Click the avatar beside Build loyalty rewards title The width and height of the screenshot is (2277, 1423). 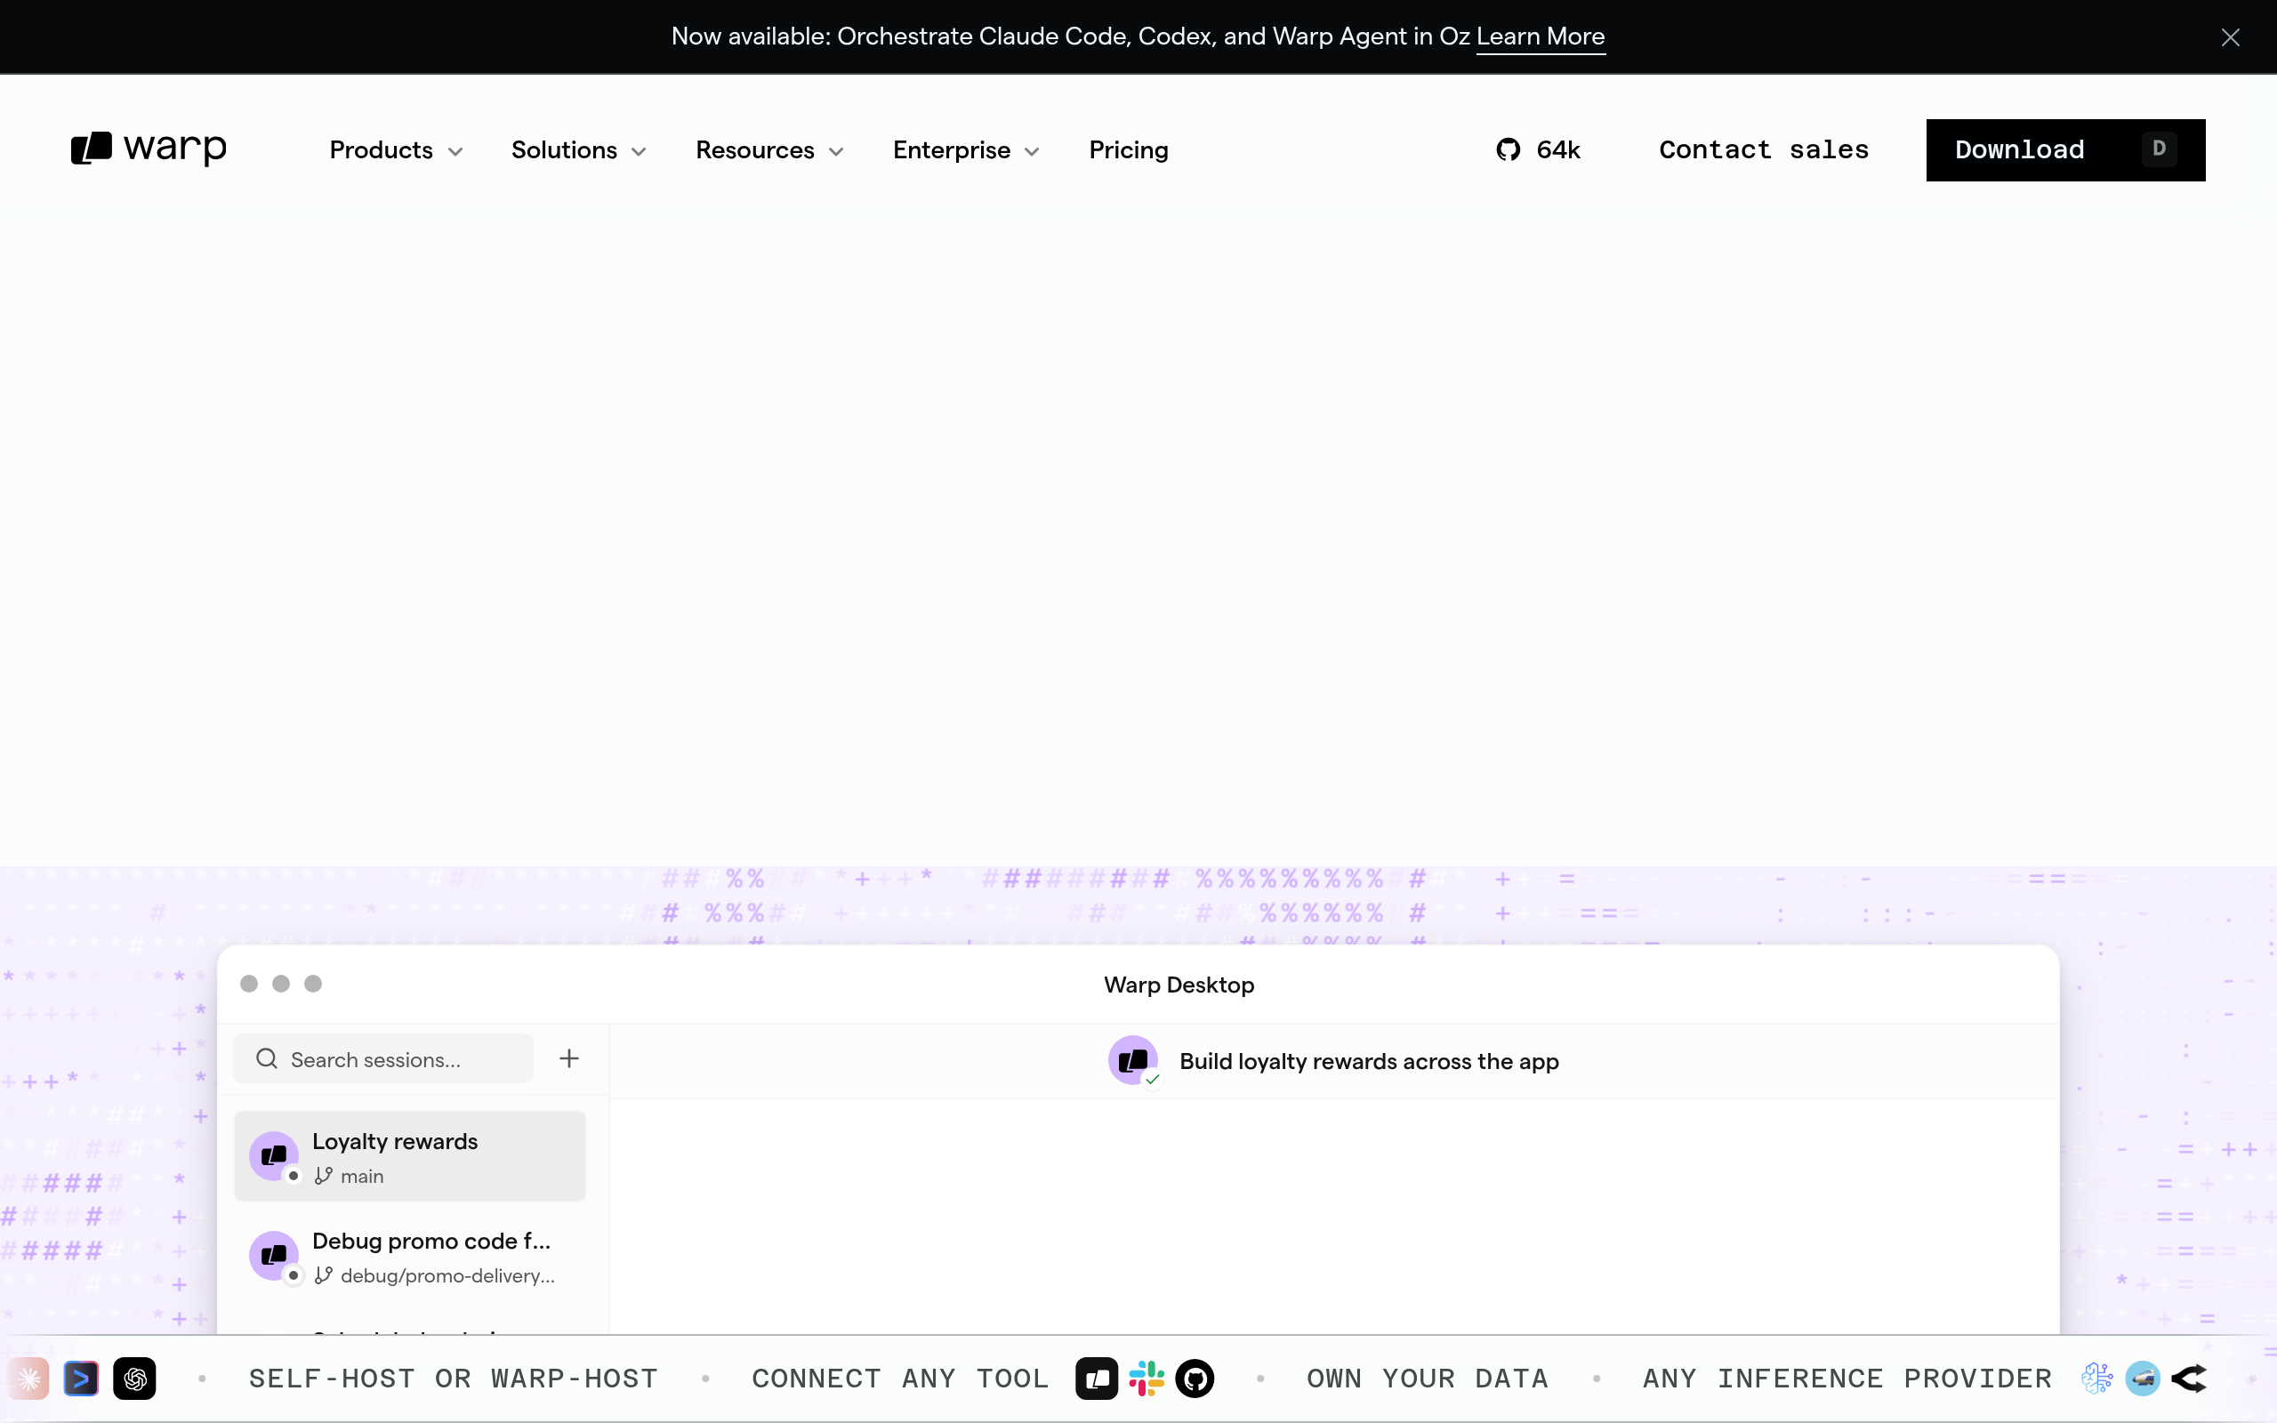[1133, 1061]
